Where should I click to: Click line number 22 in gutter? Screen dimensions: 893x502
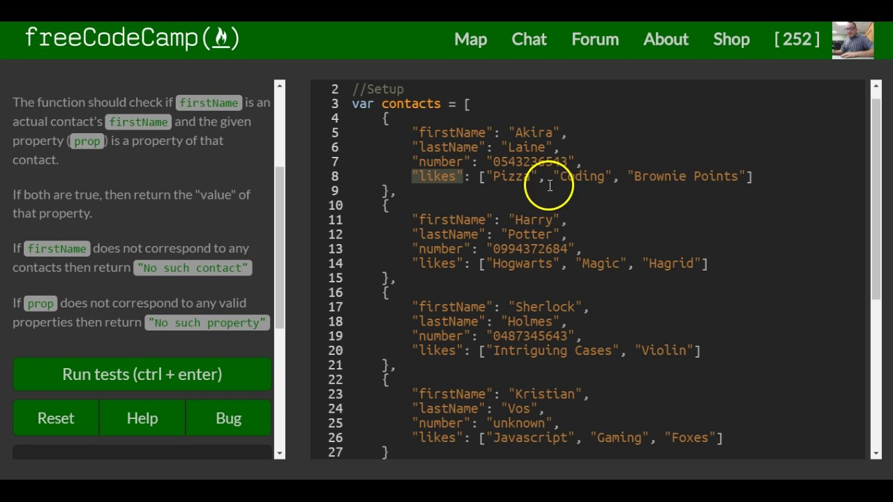coord(335,380)
